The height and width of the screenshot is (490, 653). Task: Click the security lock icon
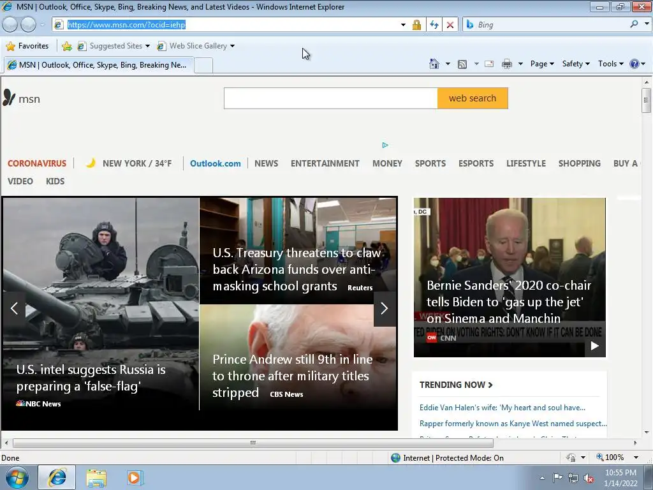[416, 25]
